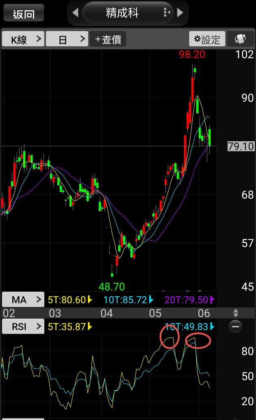Click the 05 month marker on timeline
The image size is (256, 420).
(155, 313)
